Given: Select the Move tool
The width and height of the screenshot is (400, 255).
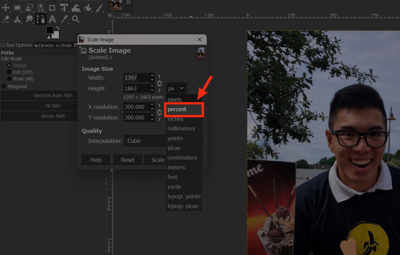Looking at the screenshot, I should (5, 7).
